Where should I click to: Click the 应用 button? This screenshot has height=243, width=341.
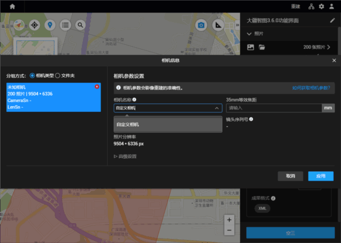click(x=321, y=176)
